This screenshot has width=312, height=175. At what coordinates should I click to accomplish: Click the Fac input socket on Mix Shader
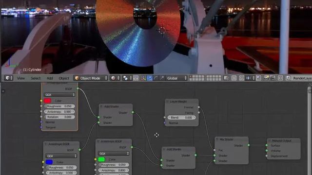pyautogui.click(x=214, y=150)
